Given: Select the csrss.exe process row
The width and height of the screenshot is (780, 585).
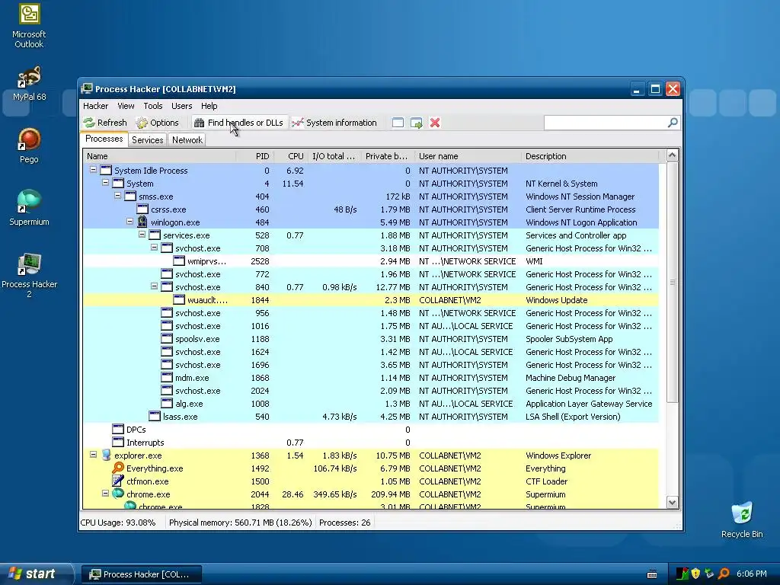Looking at the screenshot, I should point(371,209).
